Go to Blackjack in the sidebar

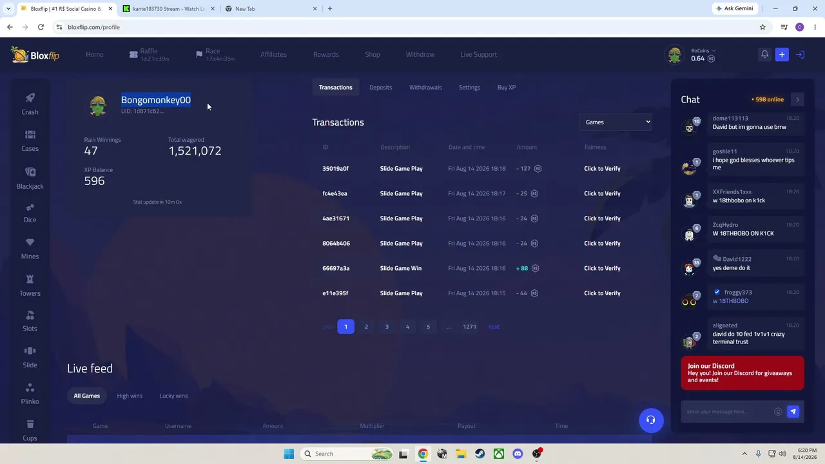pos(30,179)
